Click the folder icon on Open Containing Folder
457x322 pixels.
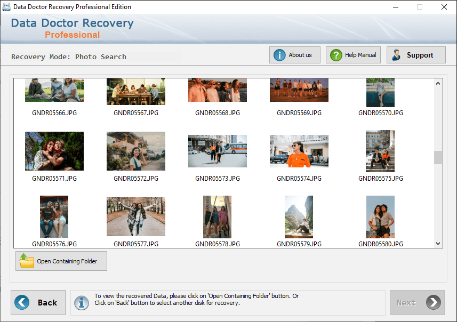(27, 261)
